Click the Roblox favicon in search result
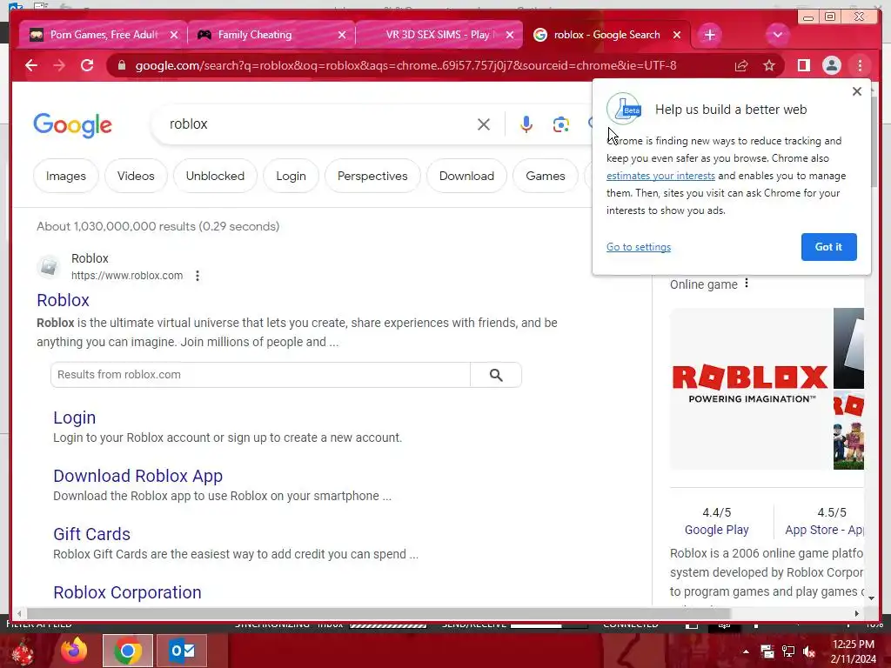 [x=49, y=266]
